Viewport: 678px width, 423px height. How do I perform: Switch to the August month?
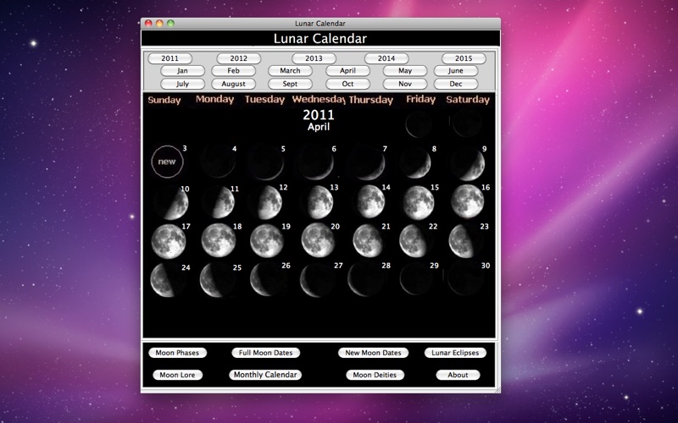[234, 84]
